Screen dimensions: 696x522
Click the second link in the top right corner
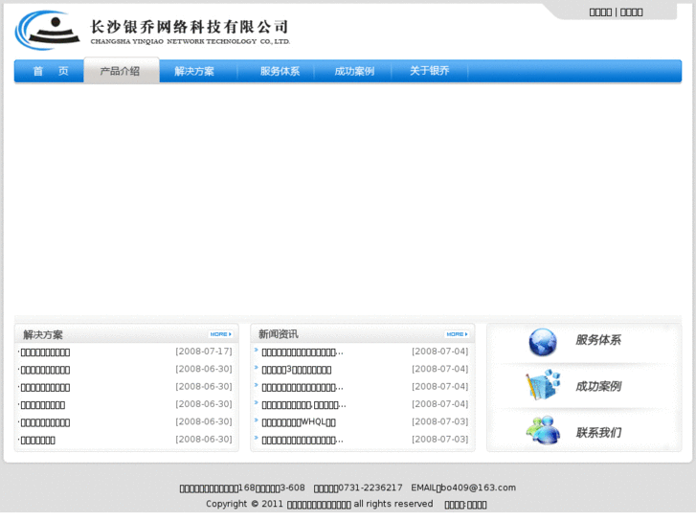pos(631,12)
